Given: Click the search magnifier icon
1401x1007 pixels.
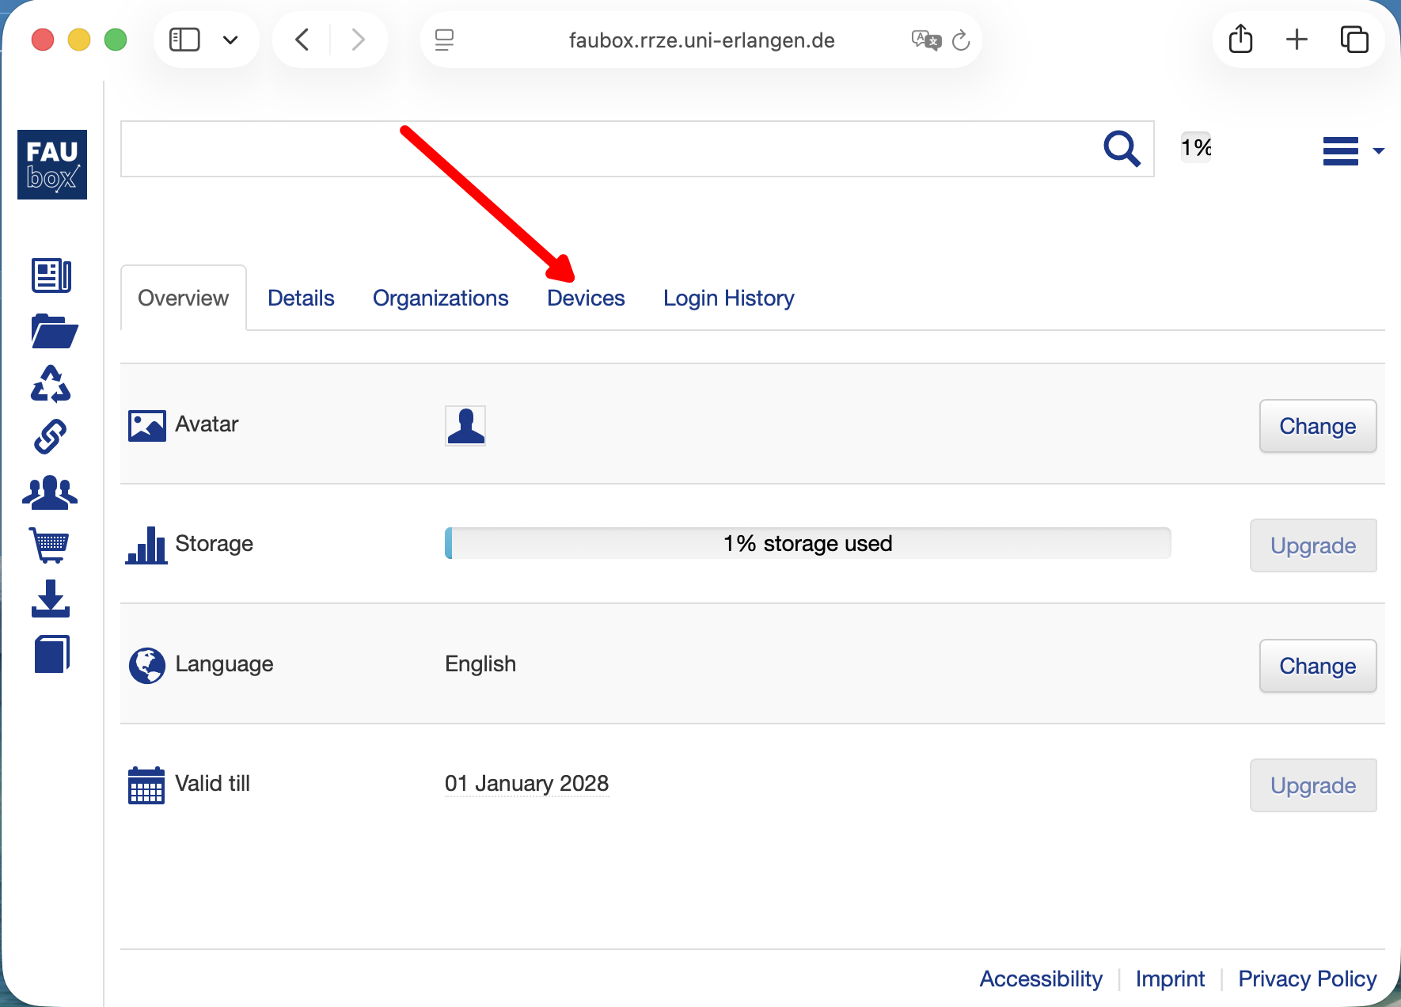Looking at the screenshot, I should pyautogui.click(x=1122, y=149).
